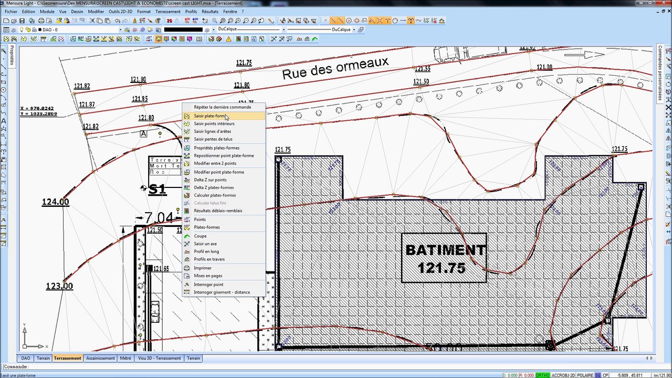672x378 pixels.
Task: Save the project with the floppy icon
Action: coord(22,20)
